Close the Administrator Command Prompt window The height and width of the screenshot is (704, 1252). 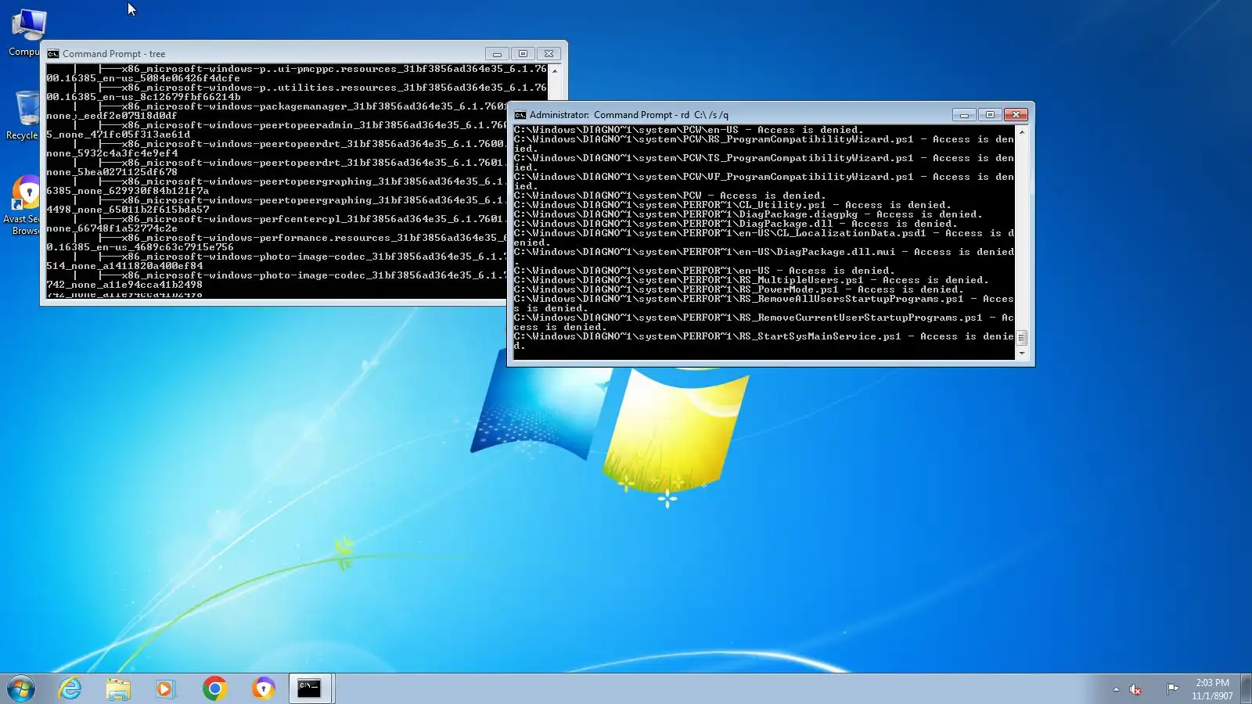[1016, 115]
